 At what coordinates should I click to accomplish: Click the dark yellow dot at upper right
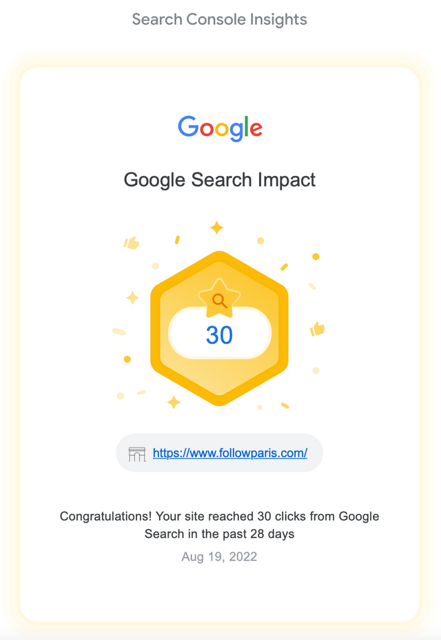pyautogui.click(x=316, y=257)
